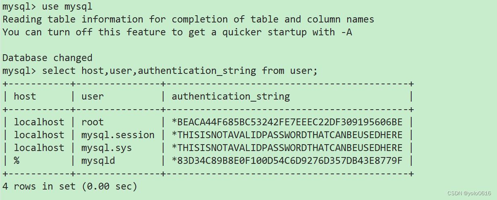
Task: Click the 'mysqld' user cell
Action: (98, 161)
